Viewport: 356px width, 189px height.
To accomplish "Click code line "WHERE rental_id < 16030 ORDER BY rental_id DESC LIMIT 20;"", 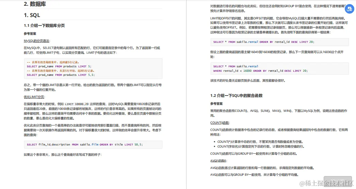I will click(x=260, y=71).
